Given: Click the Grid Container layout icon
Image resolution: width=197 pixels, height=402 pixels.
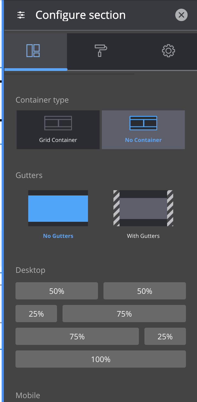Looking at the screenshot, I should point(58,123).
